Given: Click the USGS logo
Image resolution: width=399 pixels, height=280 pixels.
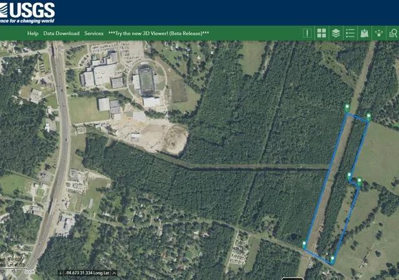Looking at the screenshot, I should pyautogui.click(x=27, y=12).
